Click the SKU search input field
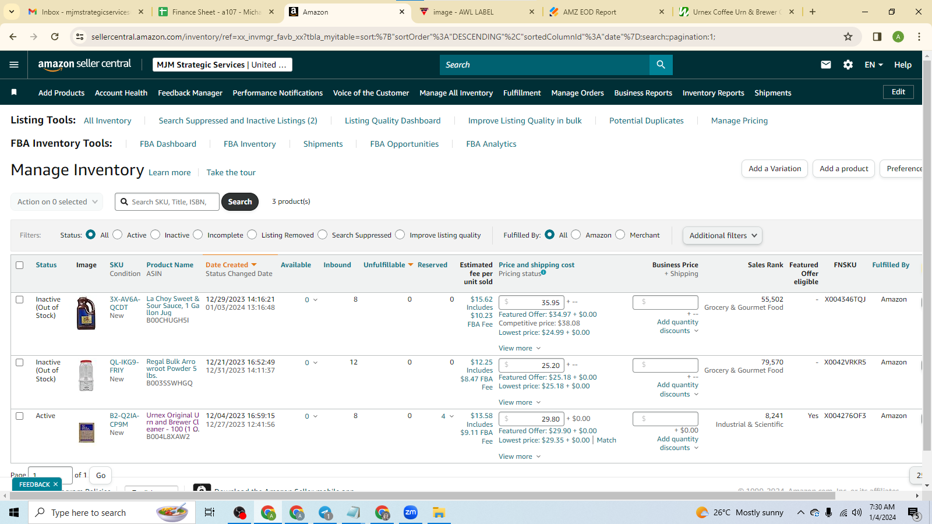The width and height of the screenshot is (932, 524). (x=167, y=201)
